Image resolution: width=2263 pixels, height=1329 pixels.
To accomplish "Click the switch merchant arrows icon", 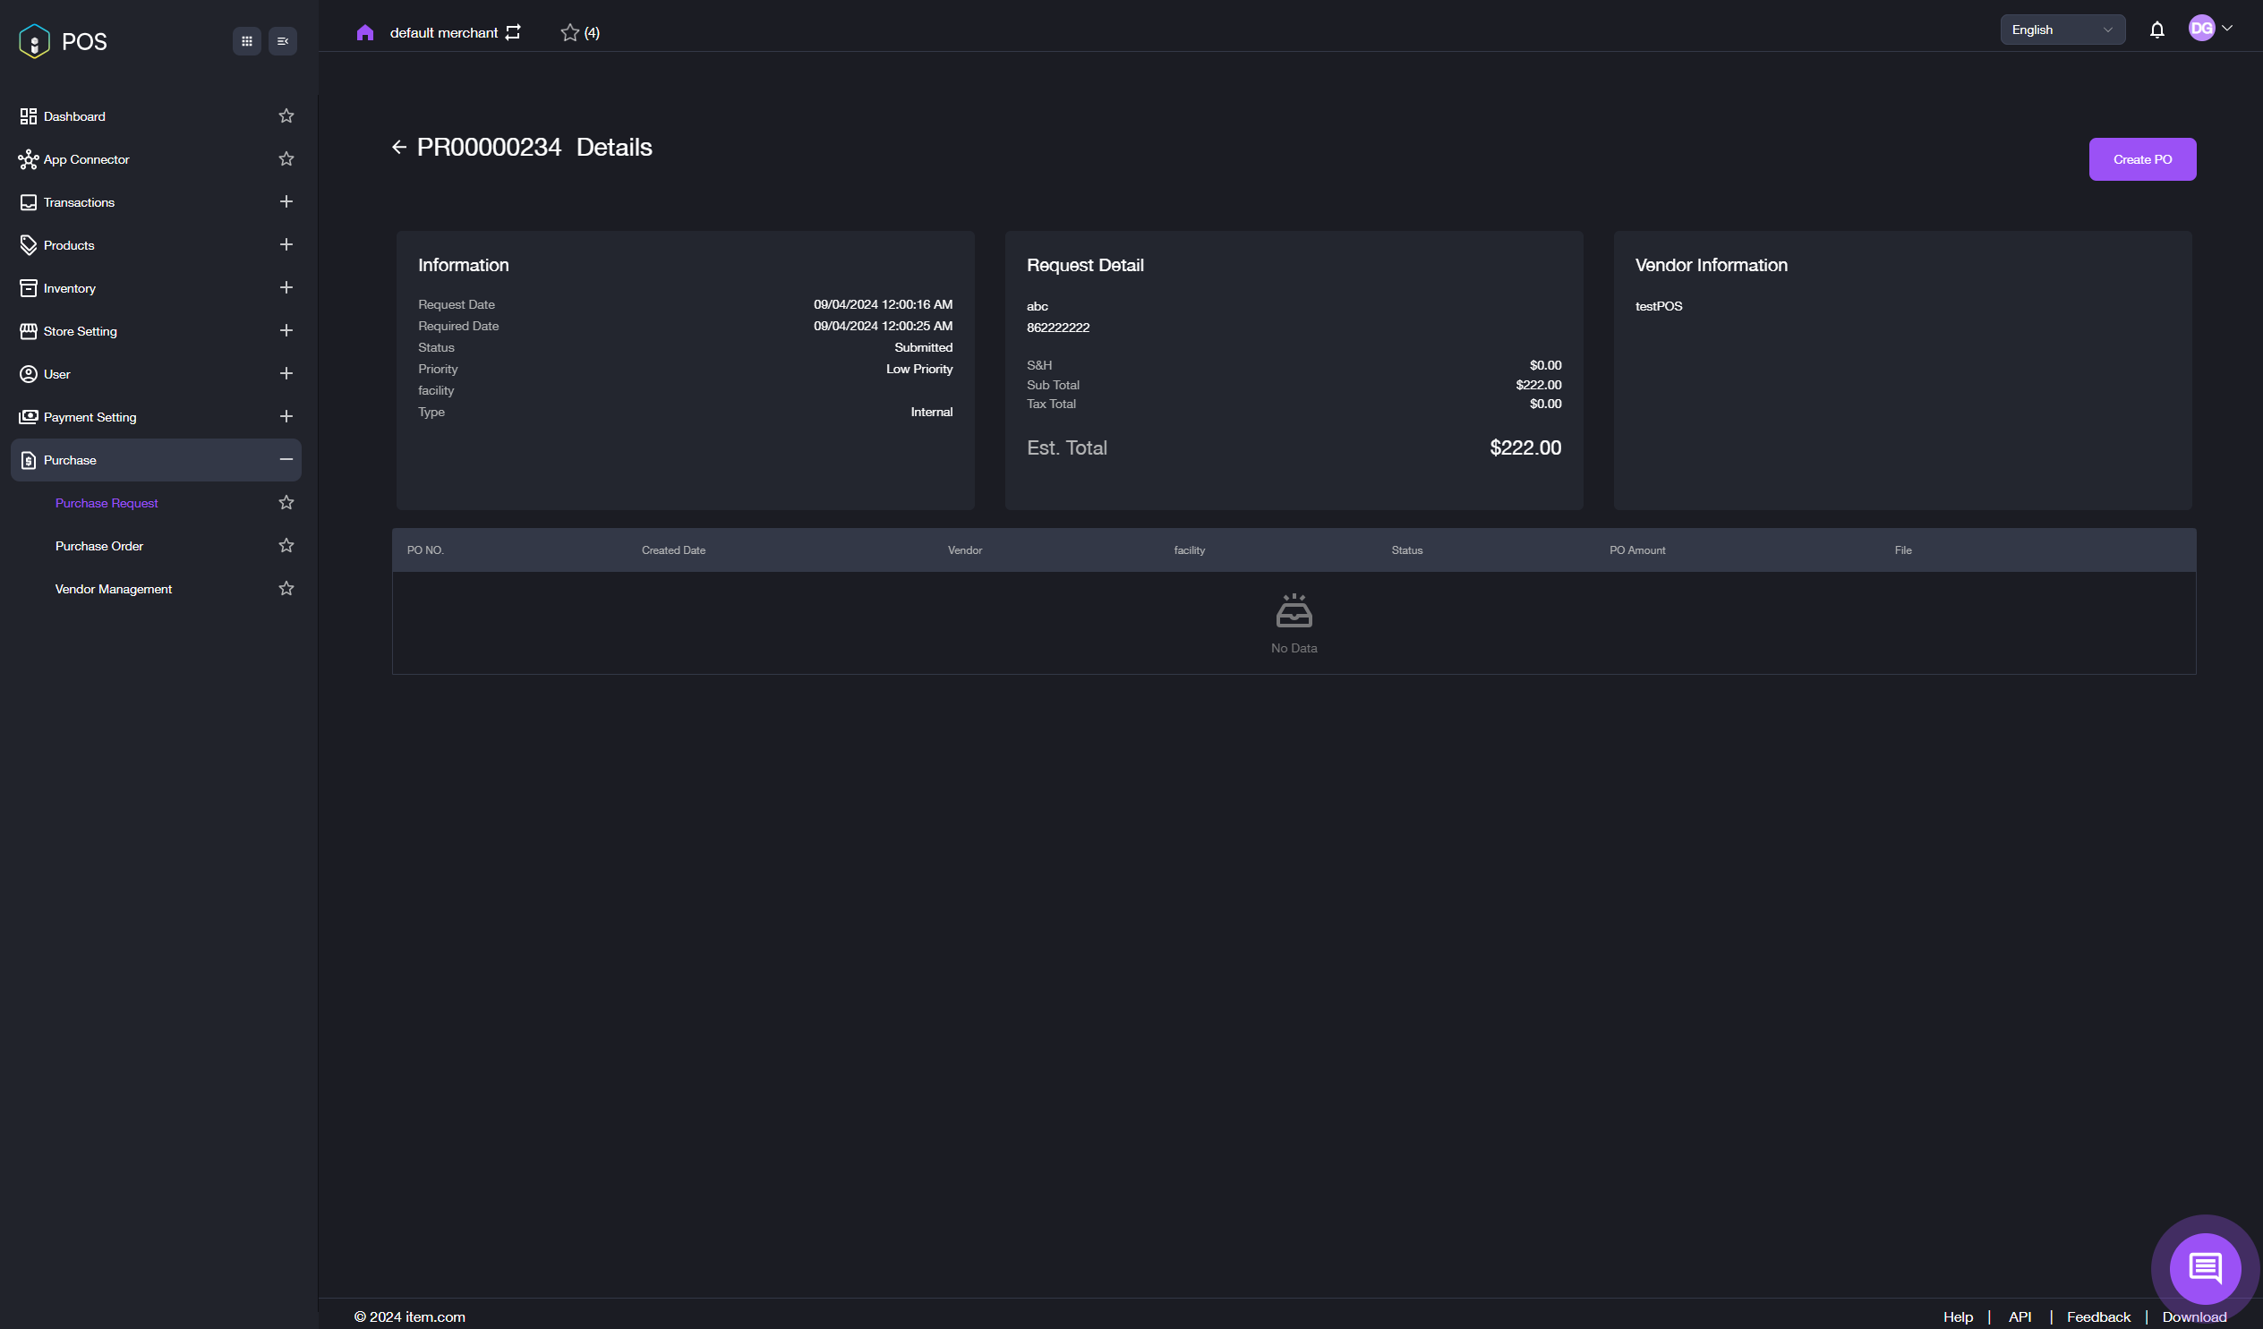I will coord(513,32).
